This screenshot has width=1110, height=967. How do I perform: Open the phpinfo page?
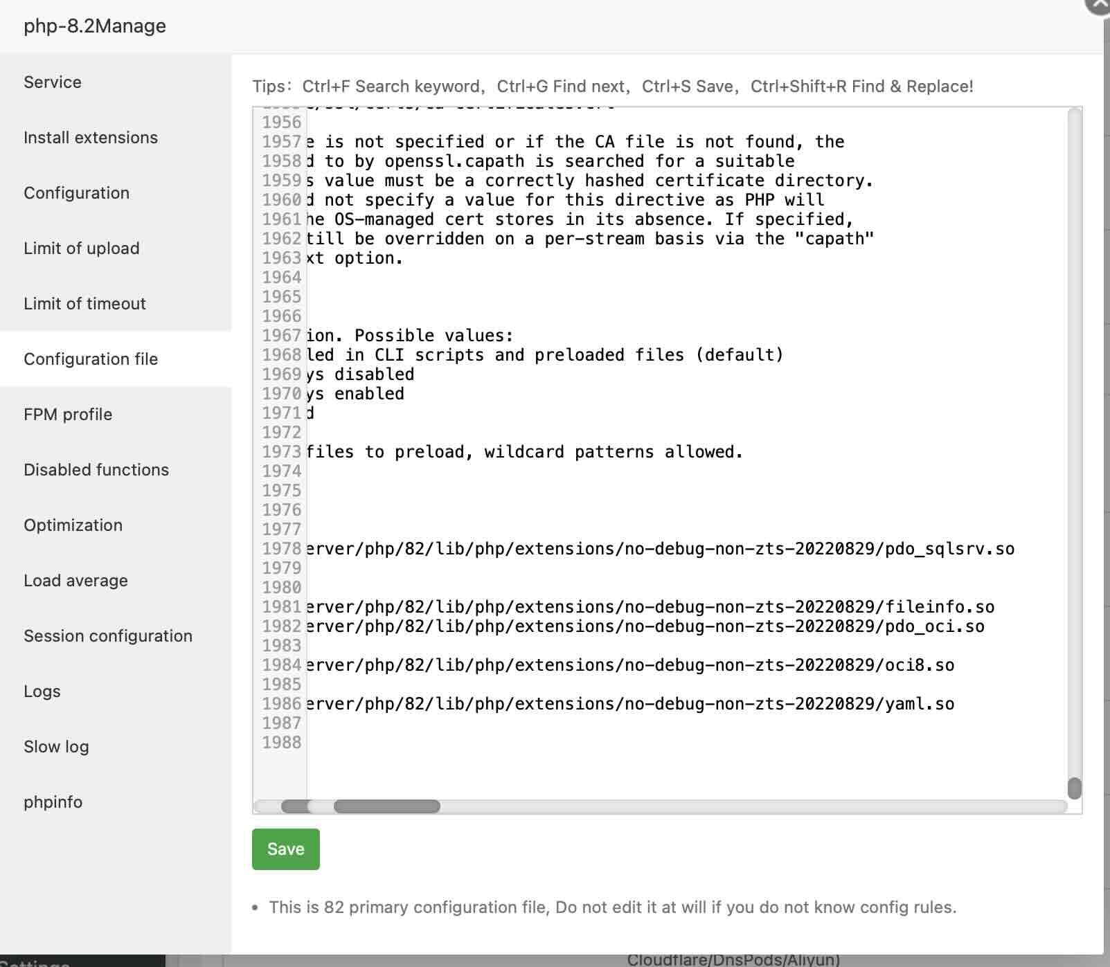pyautogui.click(x=53, y=802)
